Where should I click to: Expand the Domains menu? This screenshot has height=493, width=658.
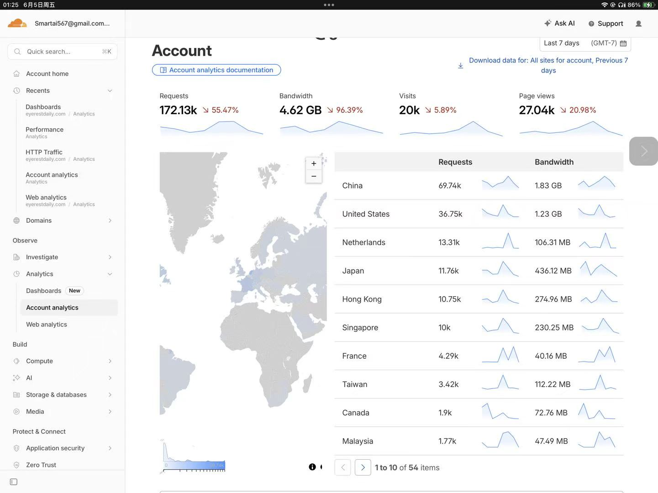[63, 220]
